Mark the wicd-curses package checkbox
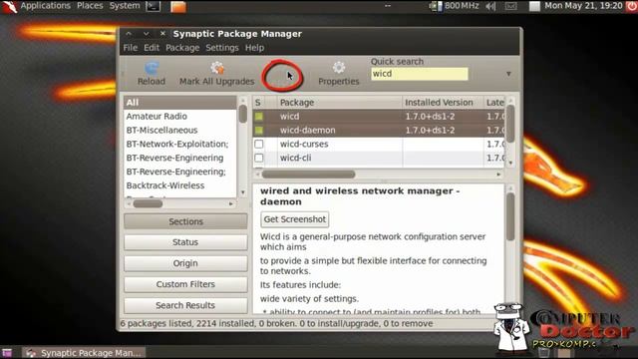 pyautogui.click(x=259, y=144)
